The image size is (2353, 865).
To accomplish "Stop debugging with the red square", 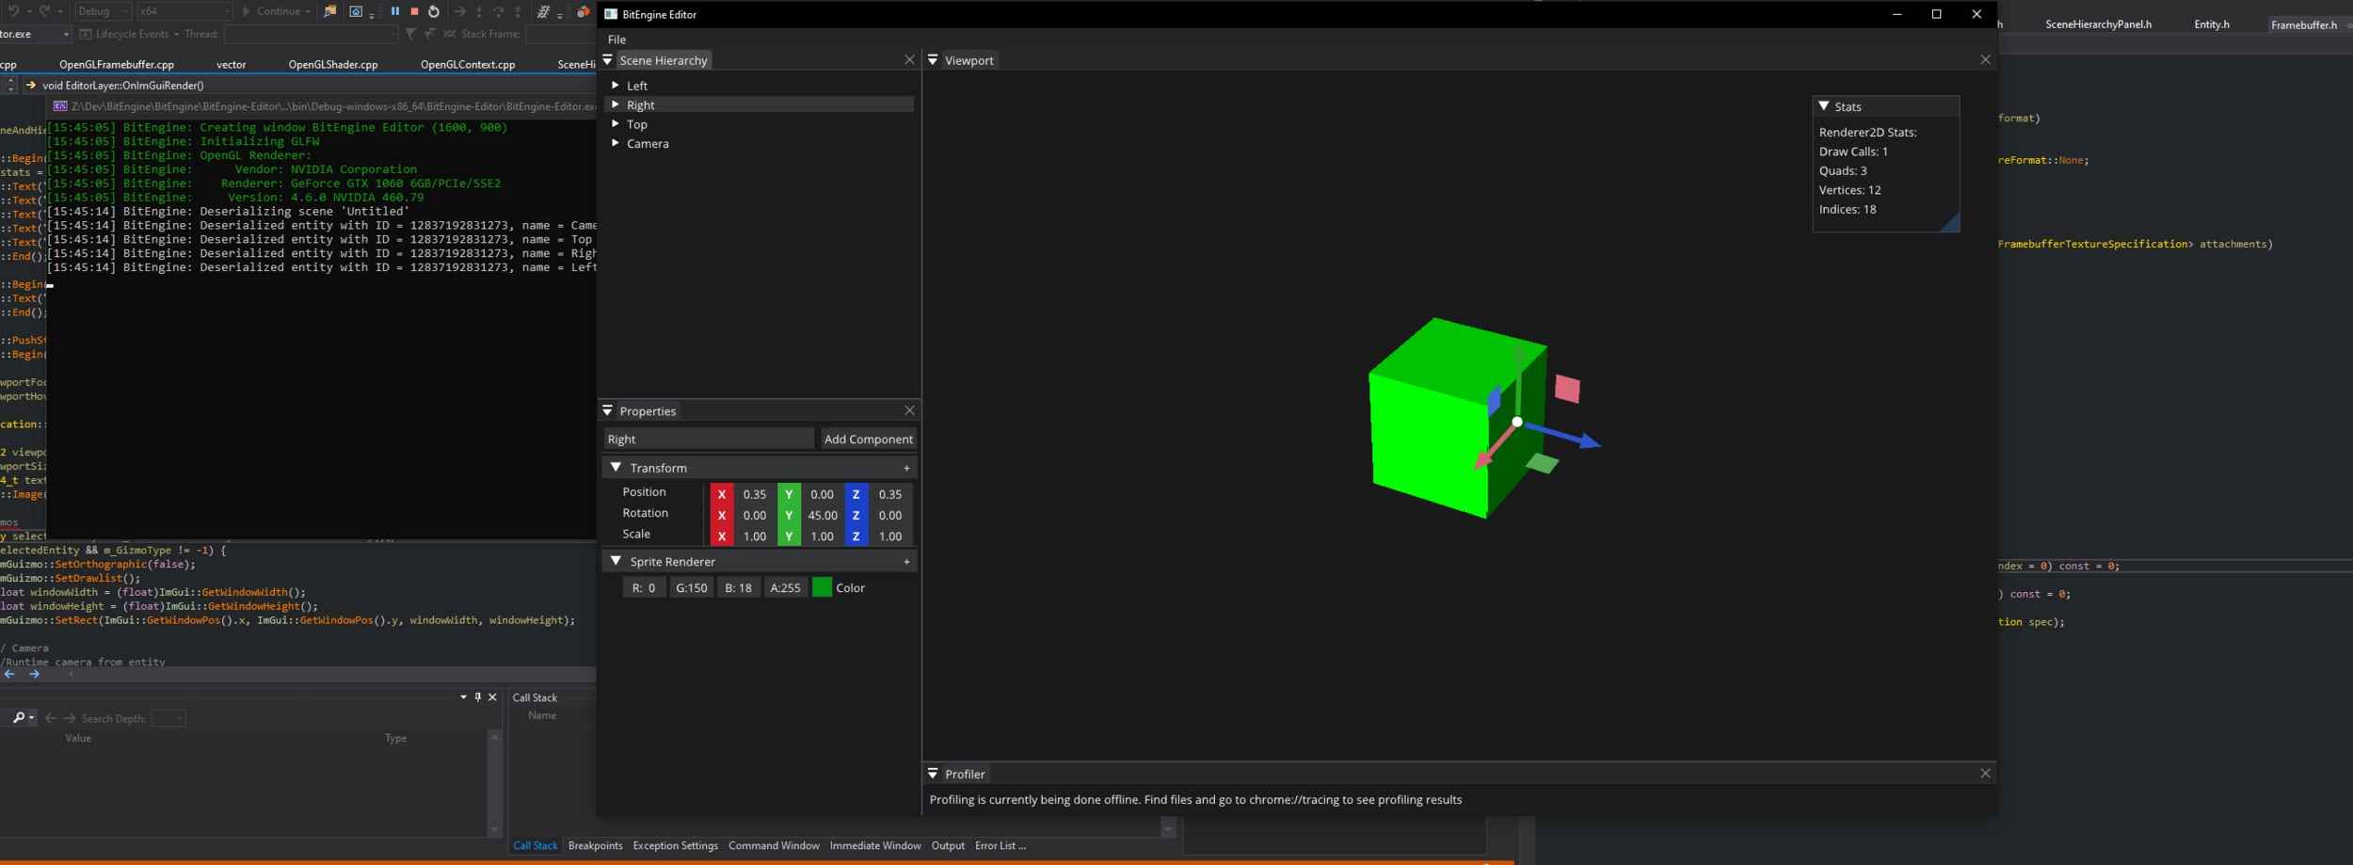I will [x=414, y=11].
